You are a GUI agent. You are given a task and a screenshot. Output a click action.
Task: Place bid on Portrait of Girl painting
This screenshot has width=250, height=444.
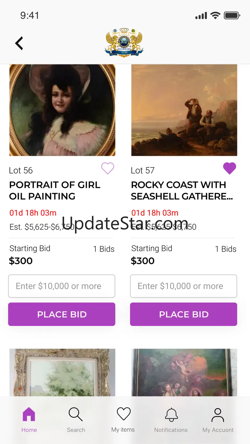pyautogui.click(x=62, y=314)
